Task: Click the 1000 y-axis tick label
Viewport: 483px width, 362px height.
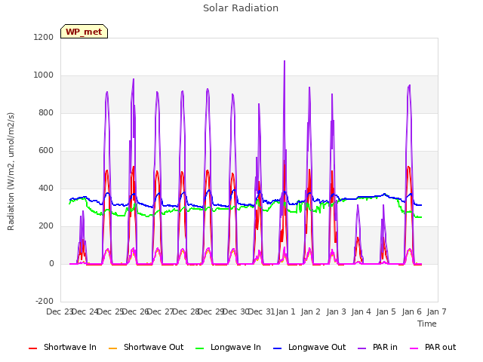Action: [x=44, y=75]
